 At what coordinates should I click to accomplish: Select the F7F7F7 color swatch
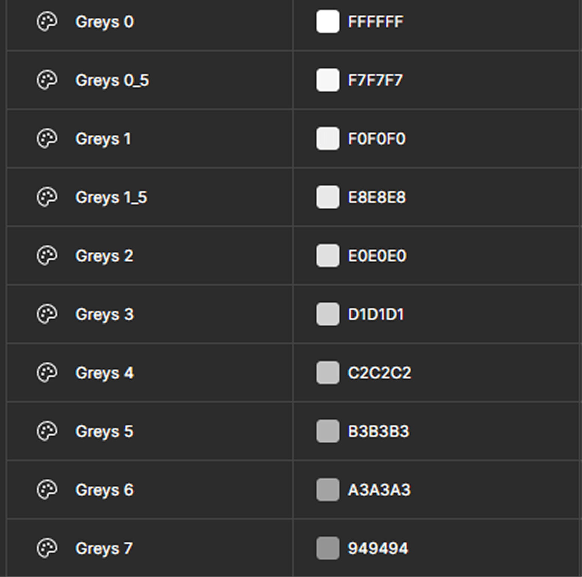327,80
